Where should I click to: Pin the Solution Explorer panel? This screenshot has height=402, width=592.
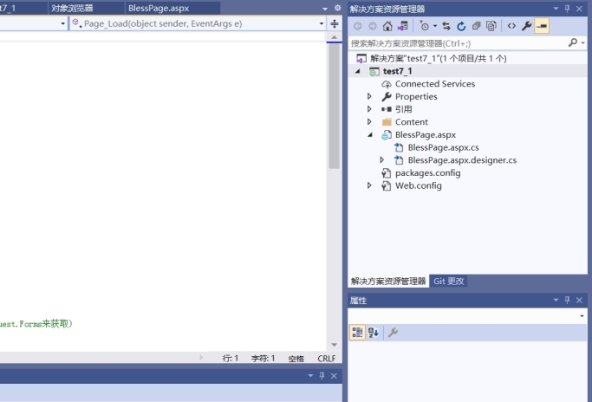pos(567,9)
